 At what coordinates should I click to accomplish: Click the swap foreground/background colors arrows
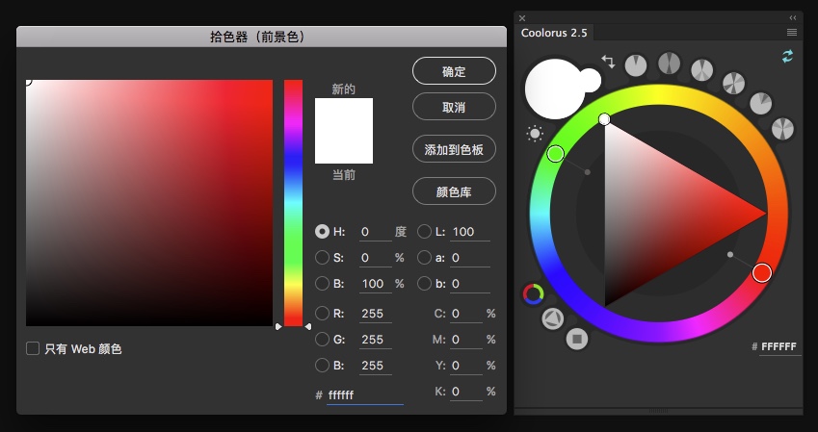608,62
